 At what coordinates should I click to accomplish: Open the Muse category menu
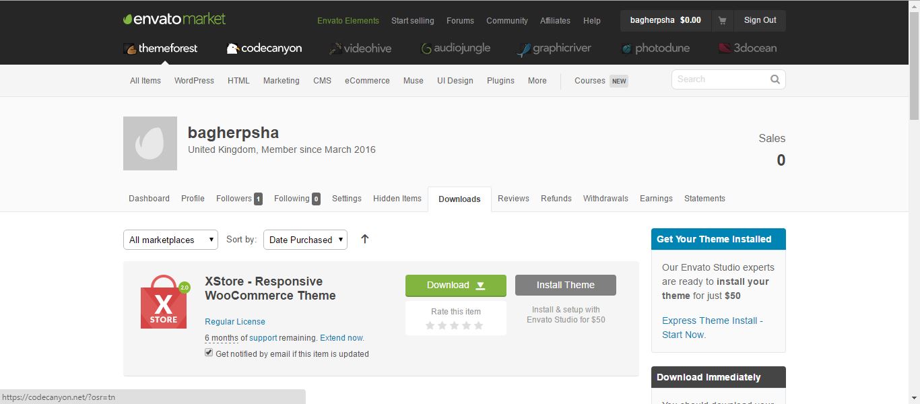click(414, 81)
